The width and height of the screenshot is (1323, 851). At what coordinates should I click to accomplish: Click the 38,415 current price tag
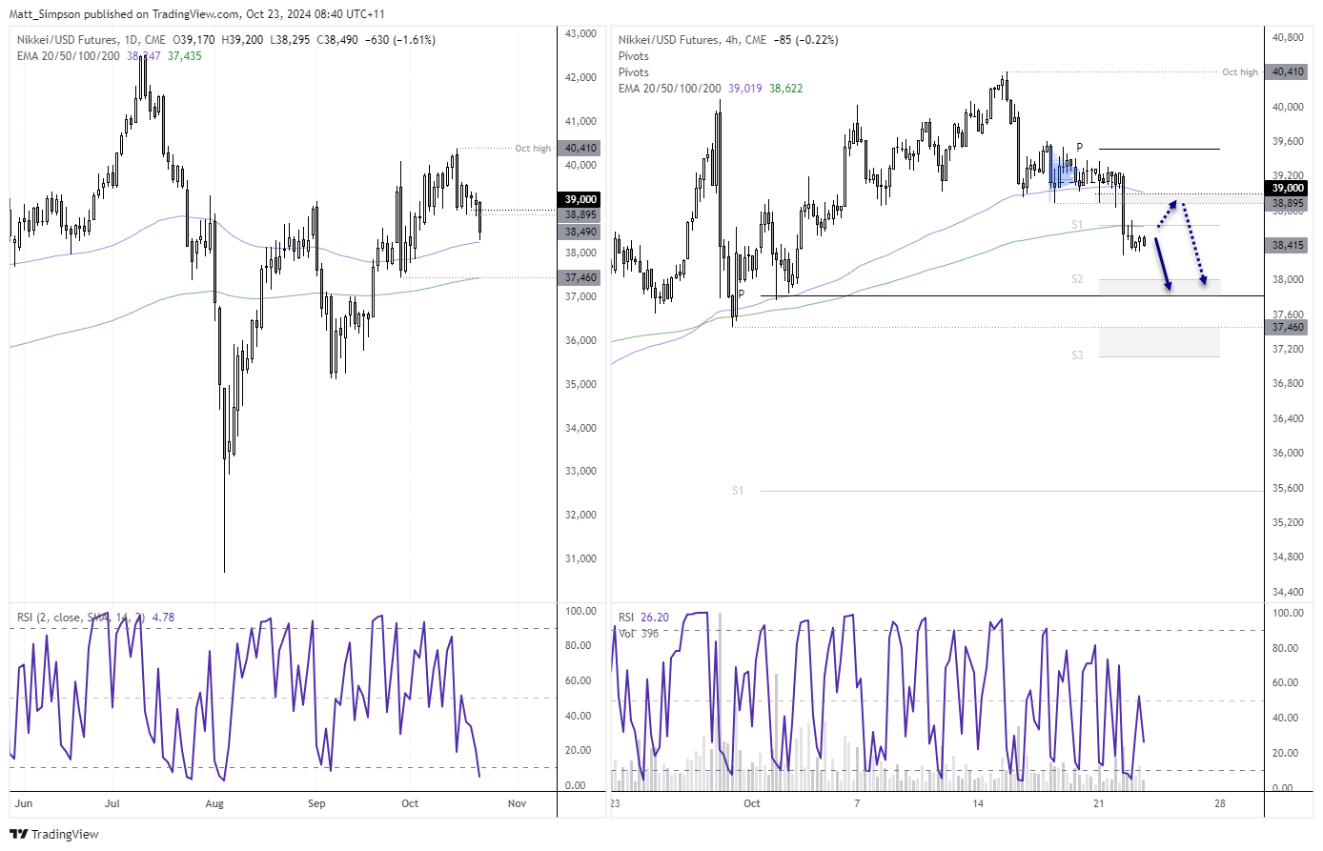coord(1288,245)
